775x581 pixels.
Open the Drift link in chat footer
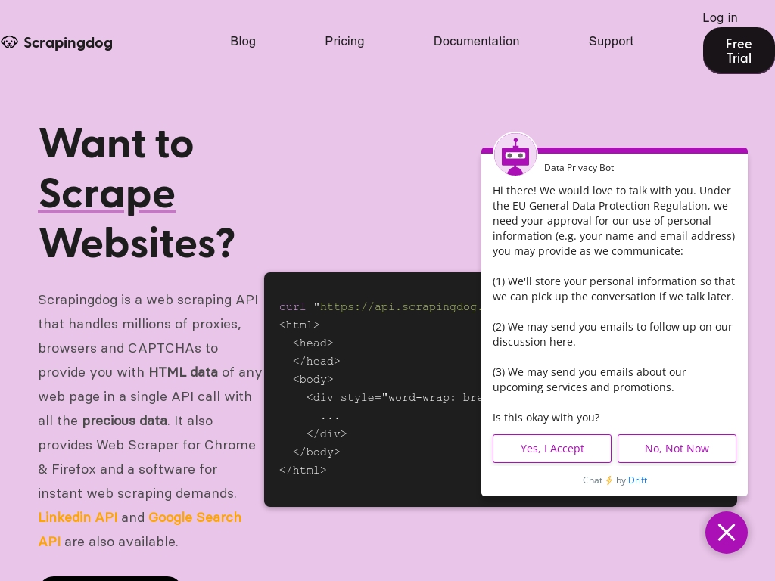click(637, 480)
